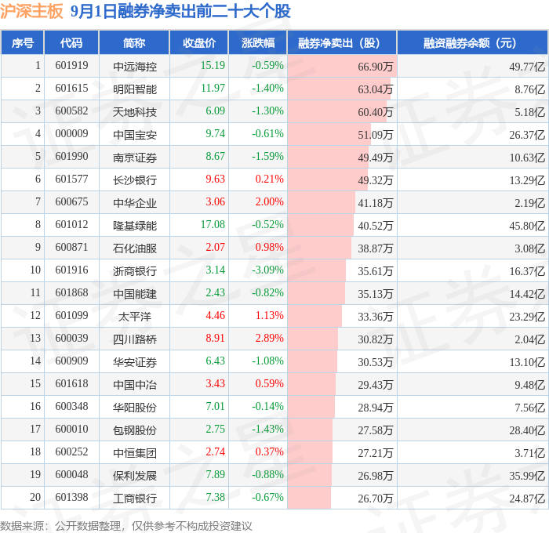Click stock name 天地科技
The height and width of the screenshot is (533, 549).
(x=134, y=111)
